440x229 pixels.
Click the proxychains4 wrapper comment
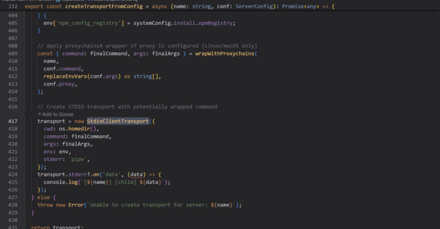[147, 46]
